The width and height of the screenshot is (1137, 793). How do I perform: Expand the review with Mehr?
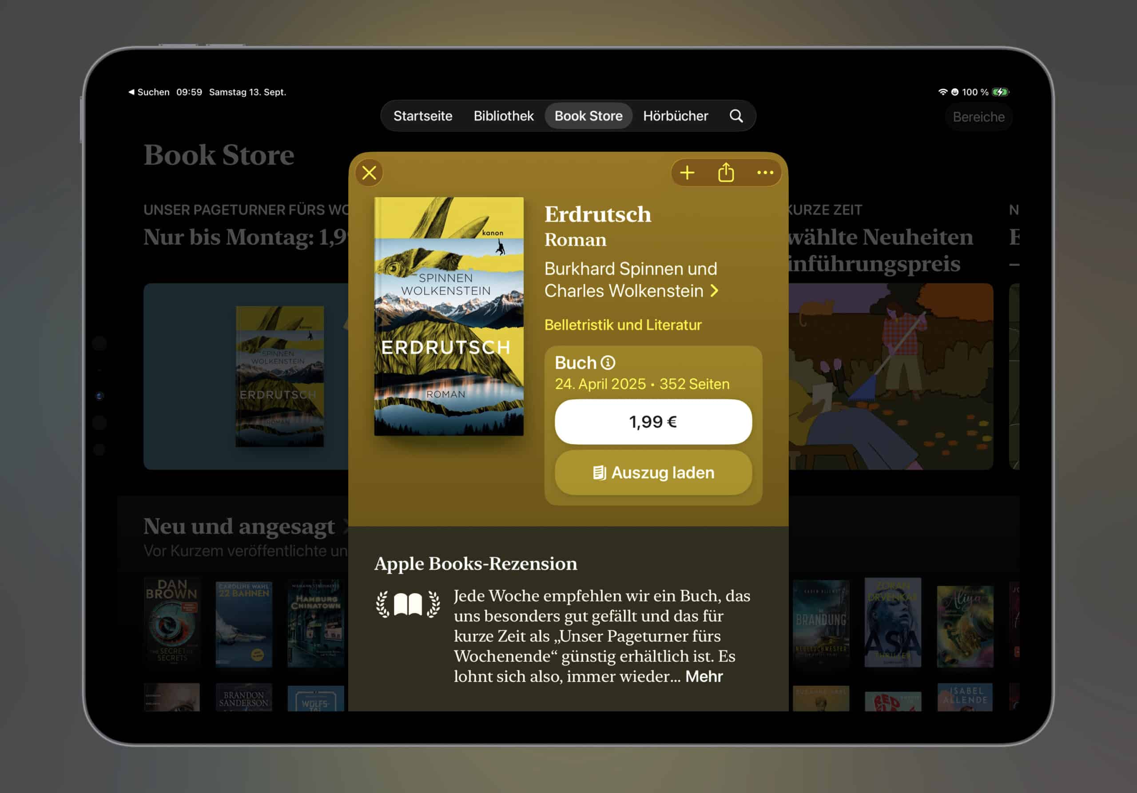pos(704,676)
